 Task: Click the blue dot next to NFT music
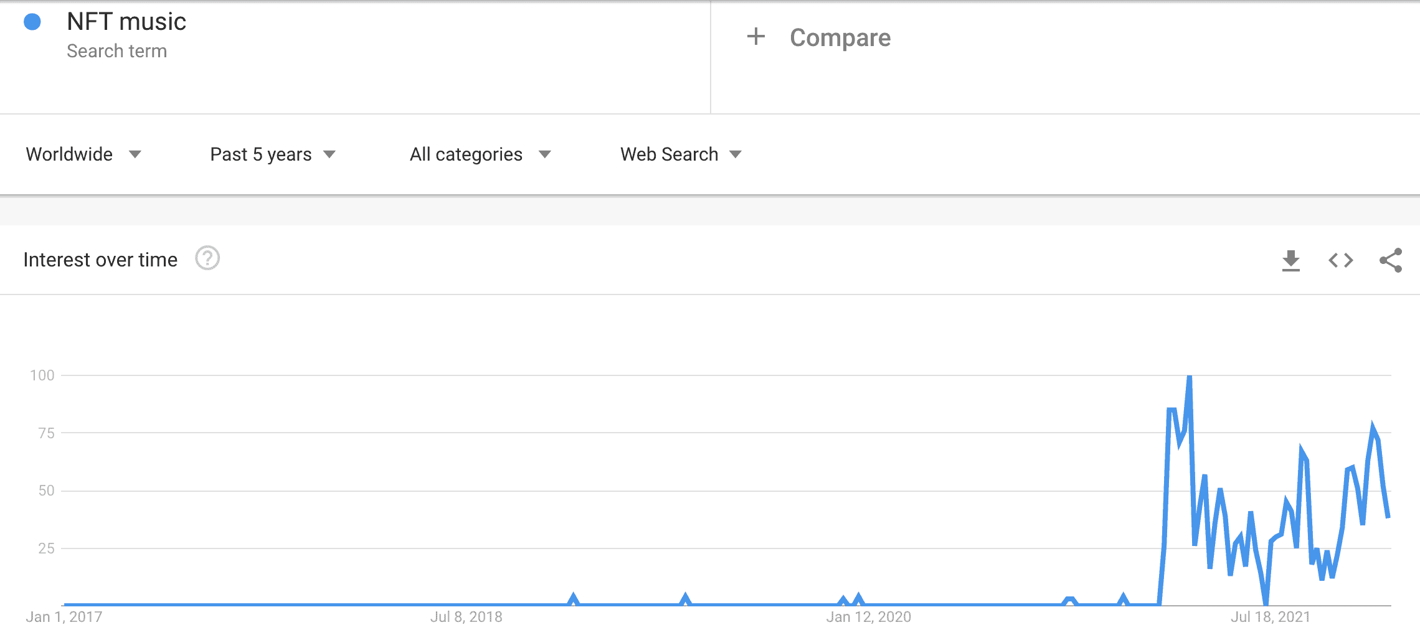point(33,21)
